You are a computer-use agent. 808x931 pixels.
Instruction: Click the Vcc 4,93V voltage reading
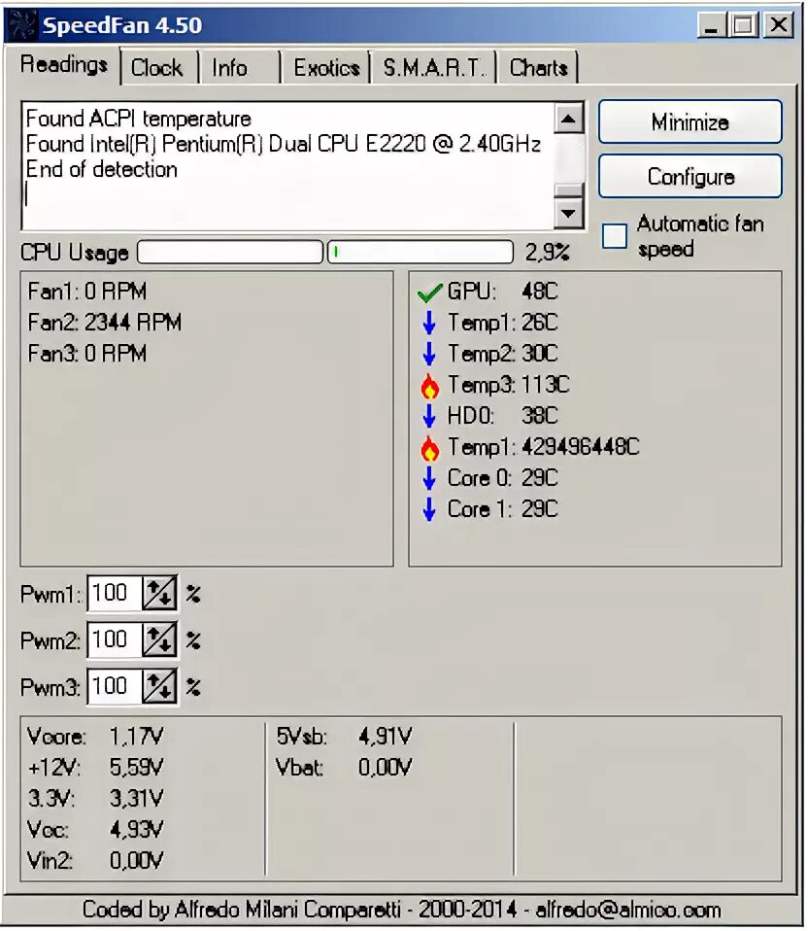[95, 830]
